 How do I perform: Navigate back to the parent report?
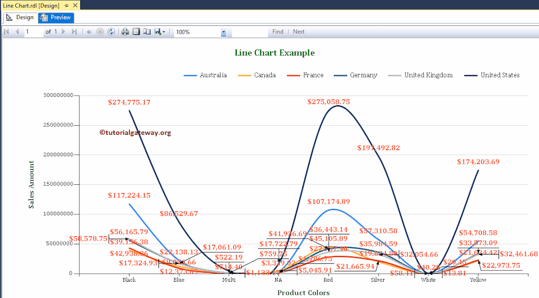point(89,32)
